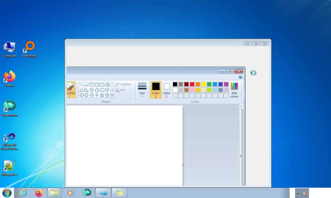Select the Up arrow shape

pyautogui.click(x=86, y=95)
